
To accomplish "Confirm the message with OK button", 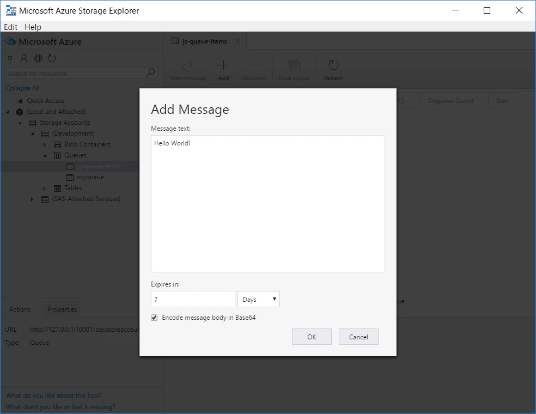I will point(312,337).
